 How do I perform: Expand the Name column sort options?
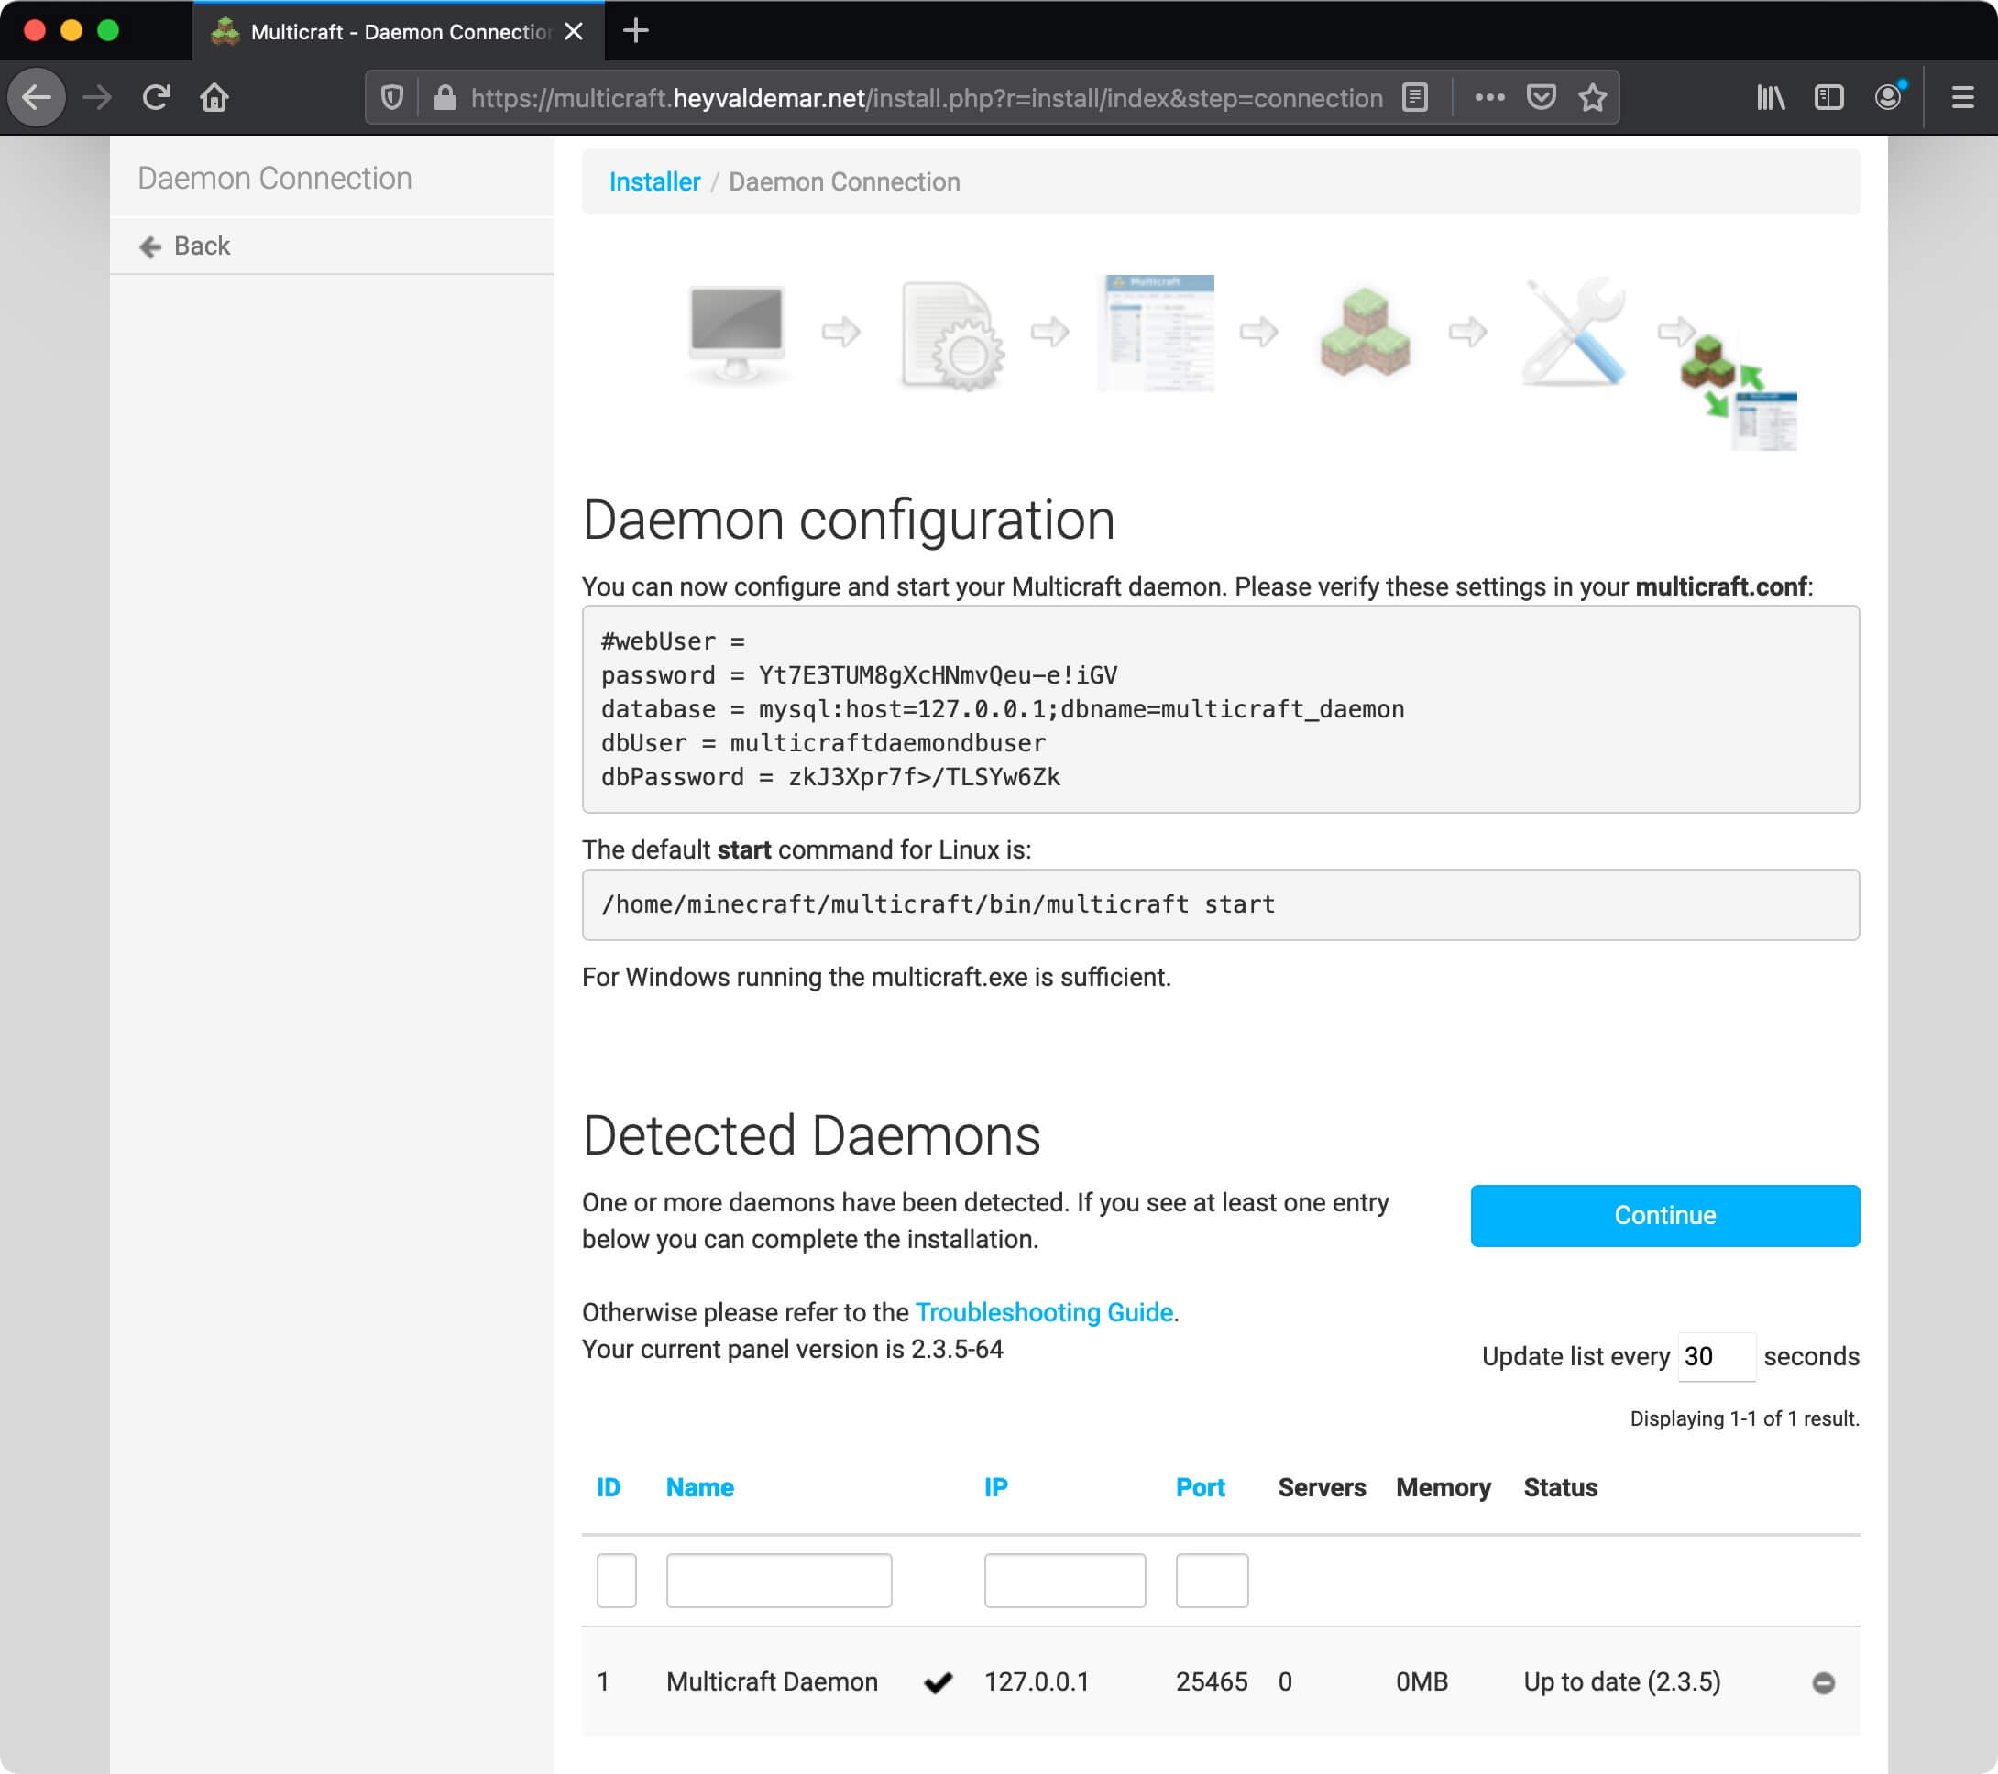click(698, 1484)
